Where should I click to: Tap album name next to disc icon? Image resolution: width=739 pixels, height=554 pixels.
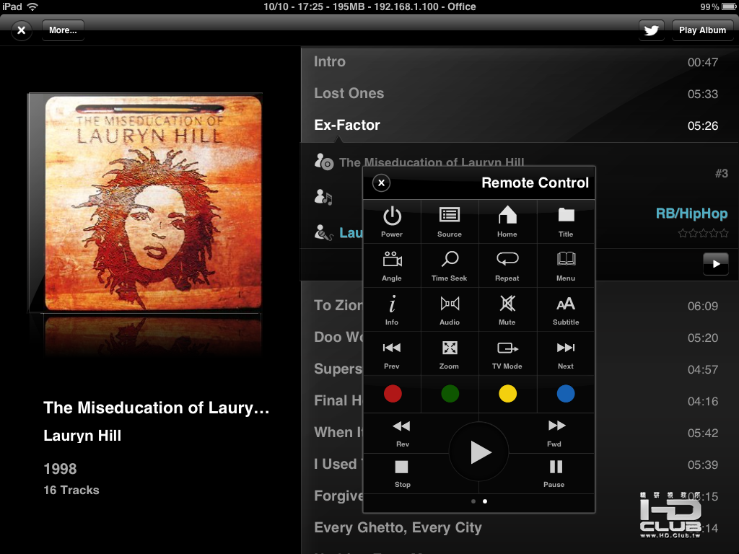pyautogui.click(x=432, y=162)
